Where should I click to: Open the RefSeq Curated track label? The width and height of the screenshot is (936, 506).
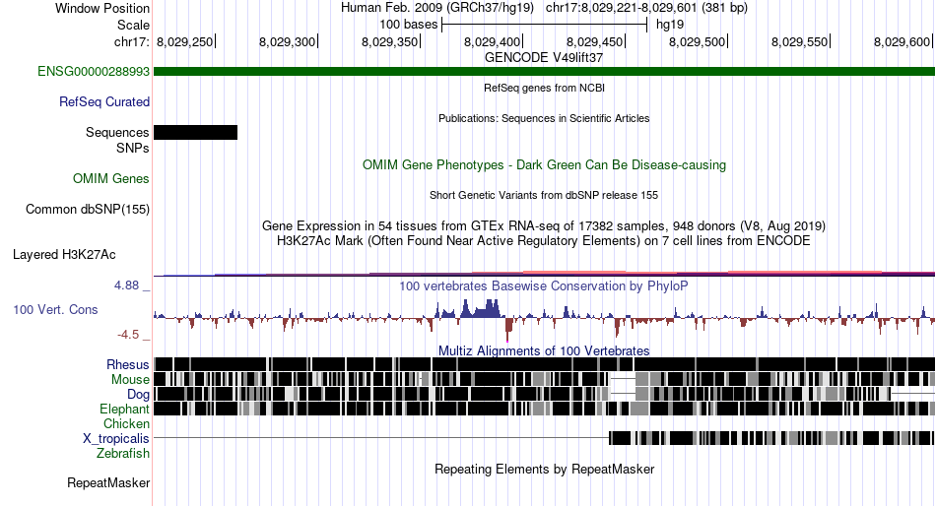coord(104,102)
